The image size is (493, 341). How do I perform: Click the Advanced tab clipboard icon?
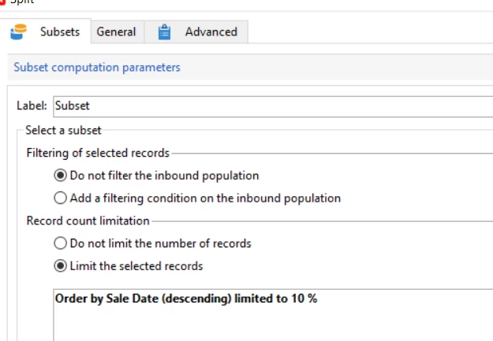pos(165,32)
